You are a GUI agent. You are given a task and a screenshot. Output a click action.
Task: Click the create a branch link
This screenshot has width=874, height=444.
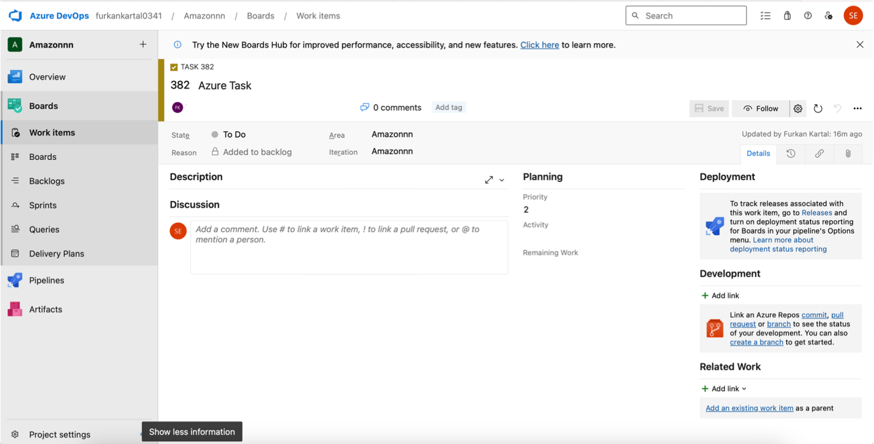pos(756,342)
